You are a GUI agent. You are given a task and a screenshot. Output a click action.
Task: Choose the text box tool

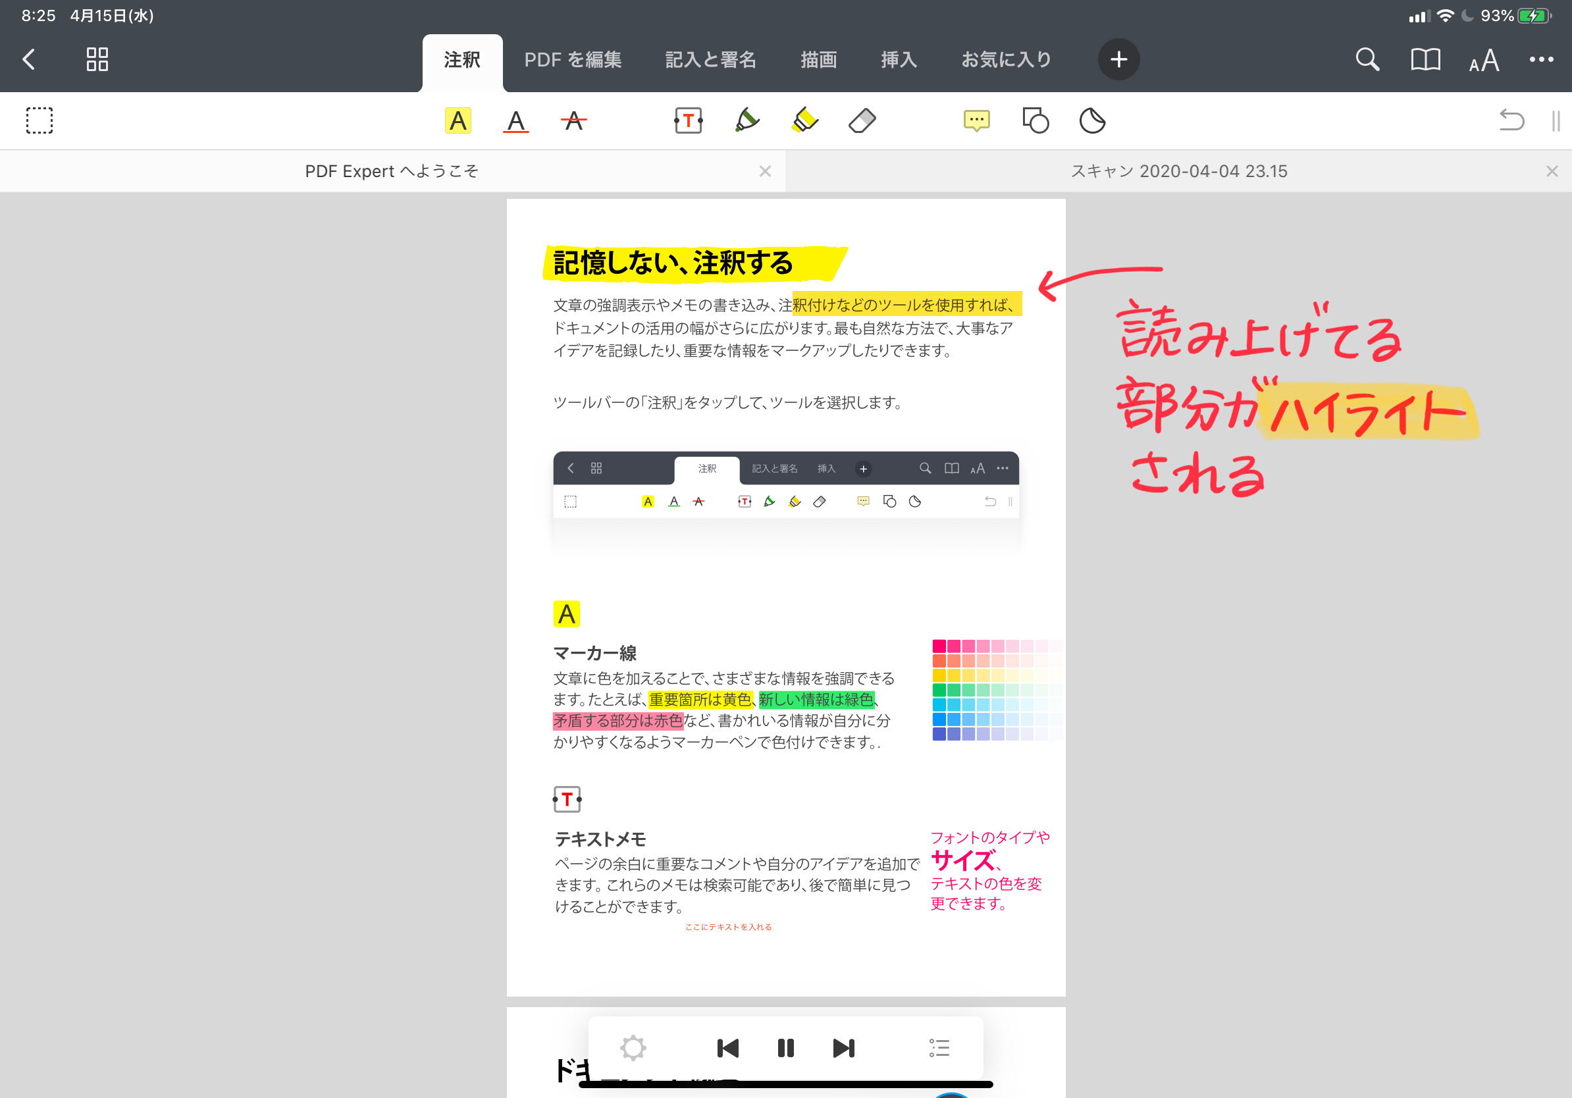688,120
